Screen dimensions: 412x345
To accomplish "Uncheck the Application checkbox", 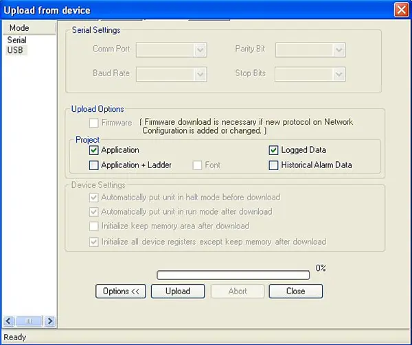I will click(x=94, y=150).
